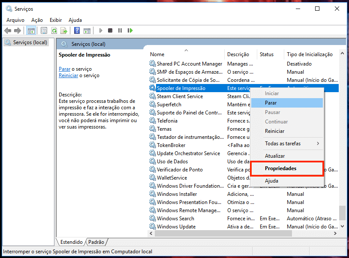The height and width of the screenshot is (258, 349).
Task: Select the Windows Update service row
Action: tap(176, 227)
